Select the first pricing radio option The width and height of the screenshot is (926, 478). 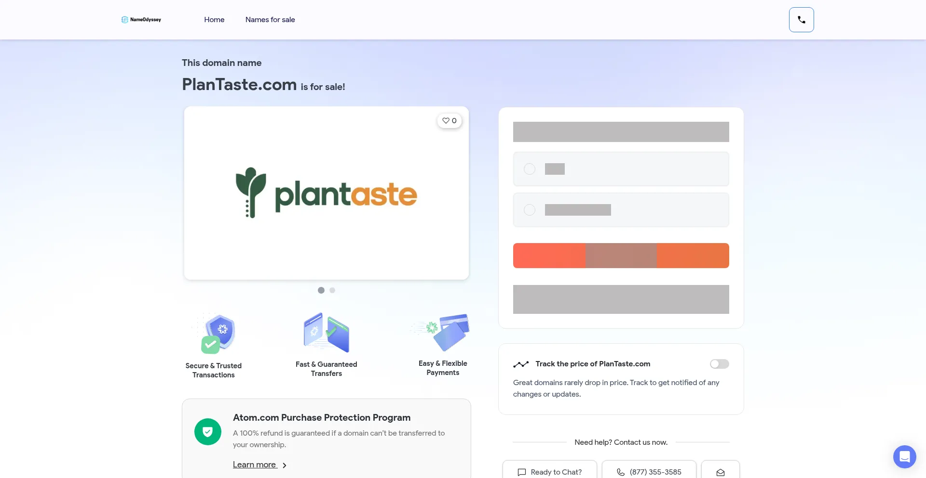530,169
